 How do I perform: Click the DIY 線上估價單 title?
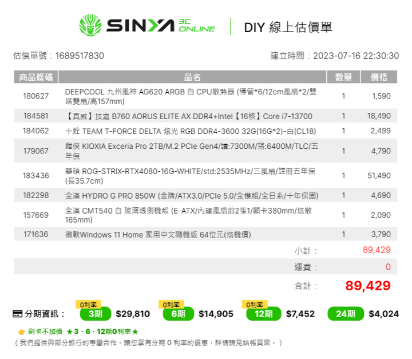coord(288,27)
